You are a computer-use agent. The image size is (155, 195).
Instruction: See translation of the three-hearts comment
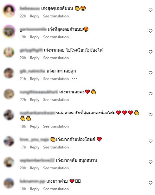click(x=56, y=126)
